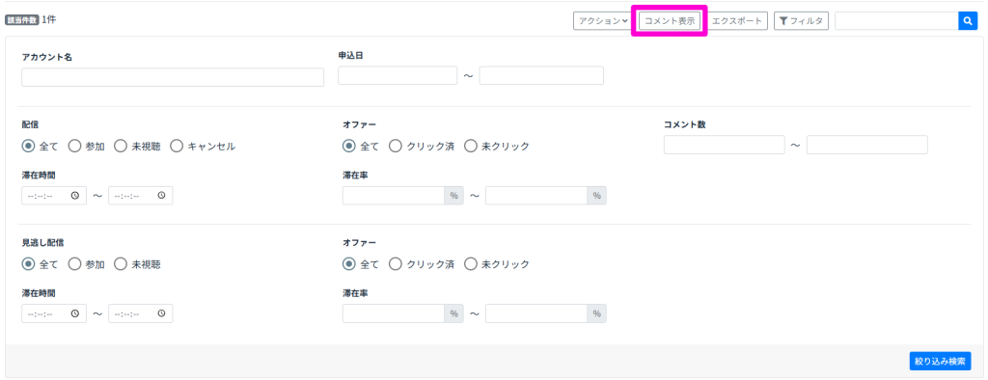988x380 pixels.
Task: Click the top search text box
Action: click(896, 21)
